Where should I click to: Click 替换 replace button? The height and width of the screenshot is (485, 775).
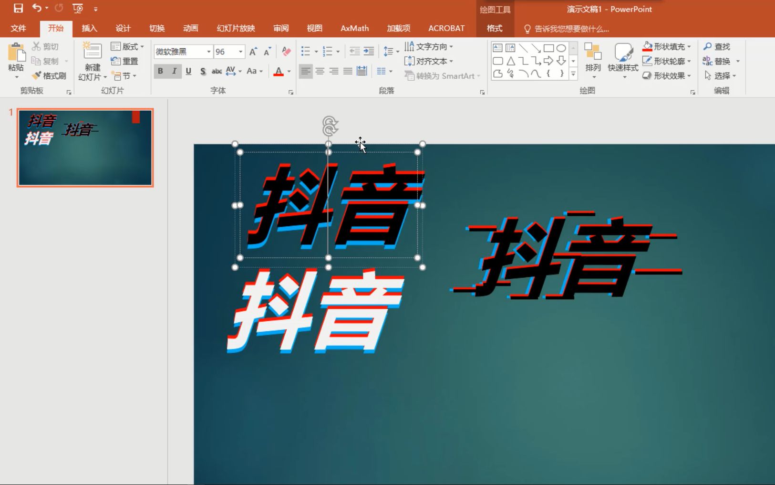click(717, 61)
